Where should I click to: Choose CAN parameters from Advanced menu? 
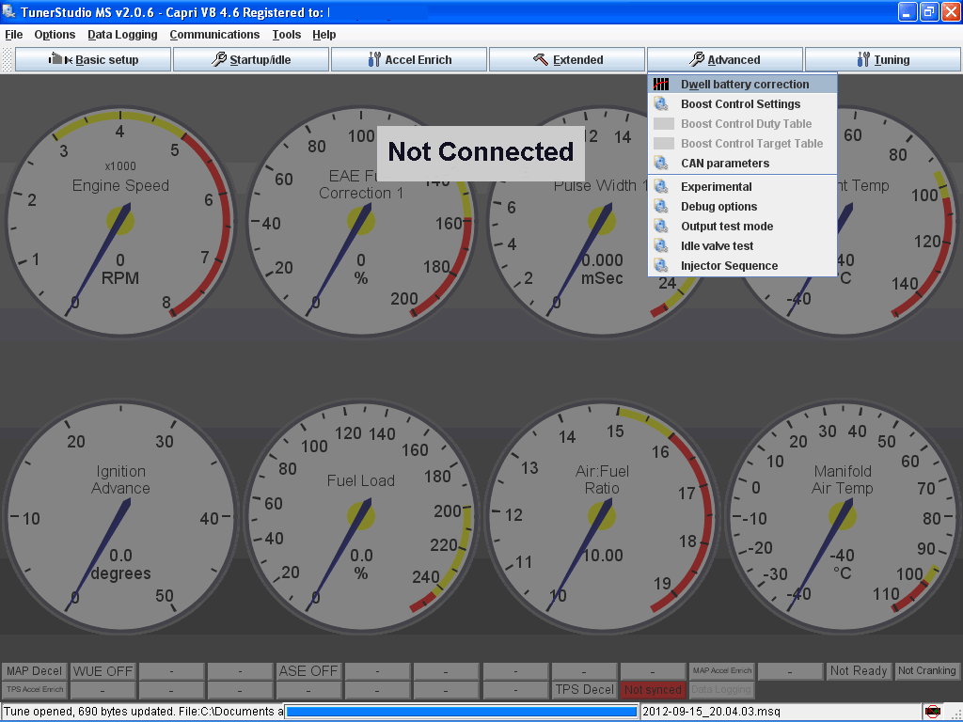[743, 164]
